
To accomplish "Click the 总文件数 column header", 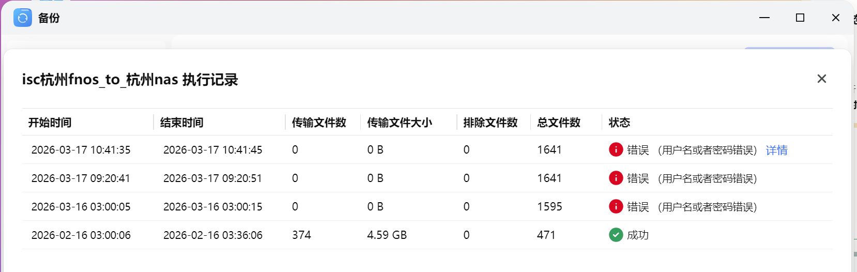I will pos(559,123).
